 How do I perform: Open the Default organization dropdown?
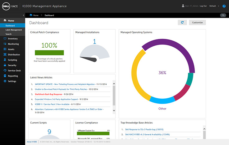(x=214, y=6)
